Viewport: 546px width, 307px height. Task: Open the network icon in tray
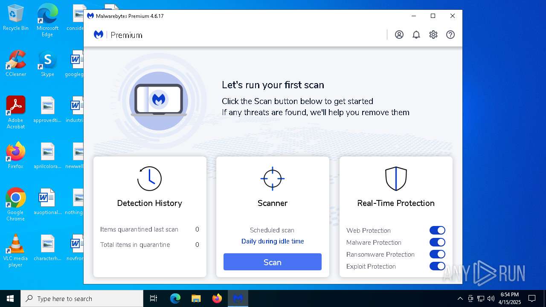click(x=481, y=298)
